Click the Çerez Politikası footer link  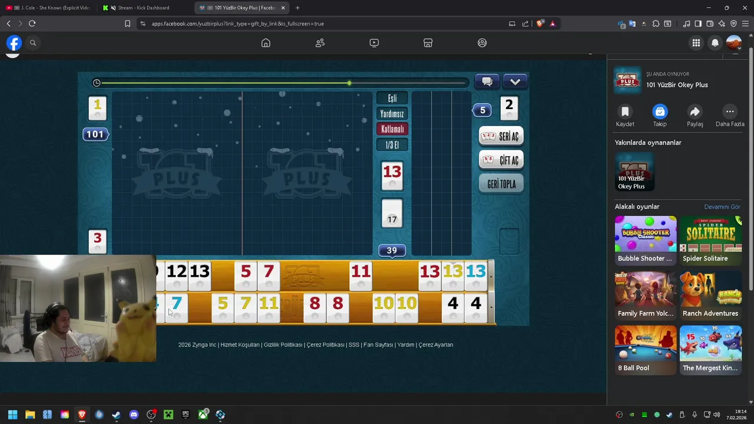(325, 345)
